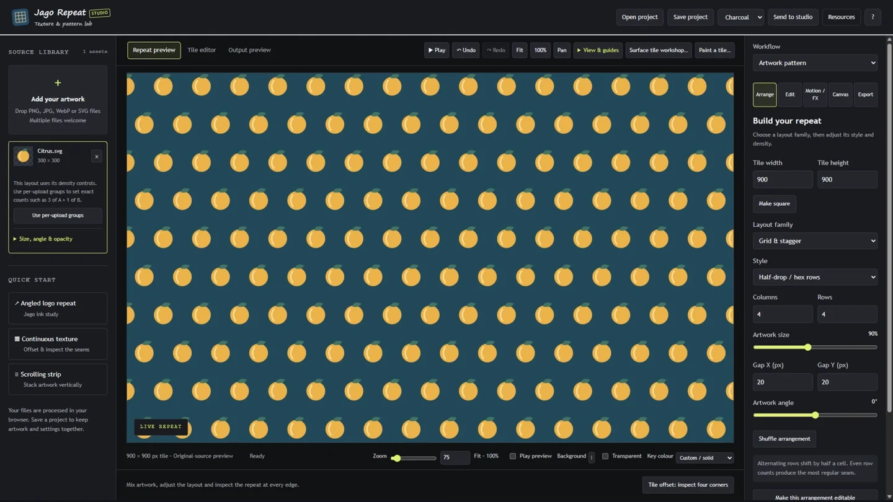Click the Jago Repeat grid logo icon
893x502 pixels.
tap(20, 17)
